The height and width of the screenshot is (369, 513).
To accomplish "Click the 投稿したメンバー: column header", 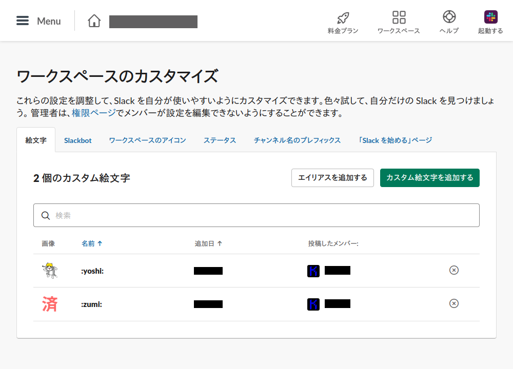I will [333, 243].
